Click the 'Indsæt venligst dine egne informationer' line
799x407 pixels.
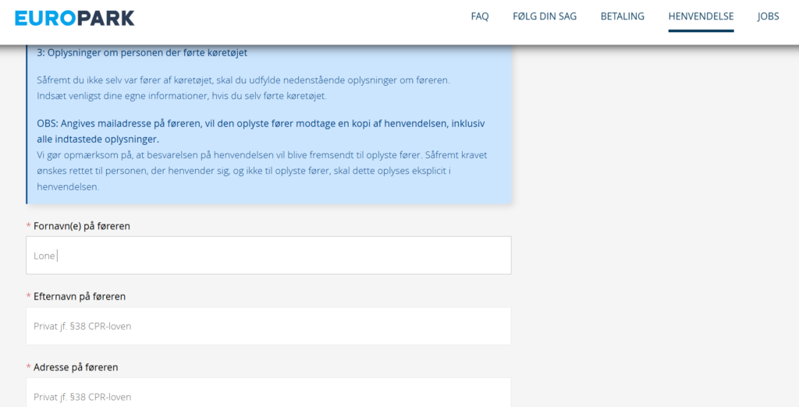[x=181, y=96]
